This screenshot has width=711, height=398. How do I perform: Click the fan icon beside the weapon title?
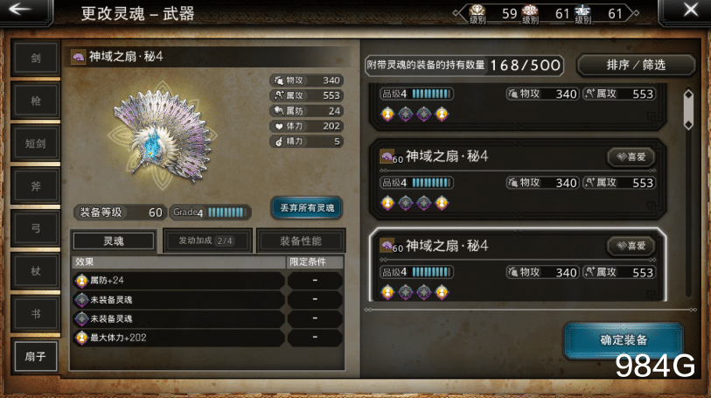pyautogui.click(x=79, y=57)
